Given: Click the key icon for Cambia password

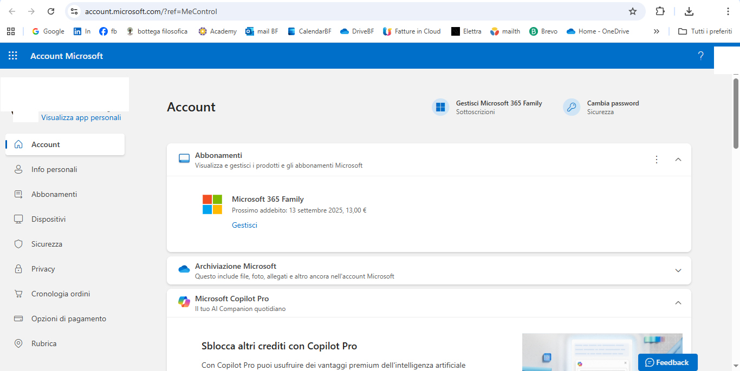Looking at the screenshot, I should pos(572,107).
